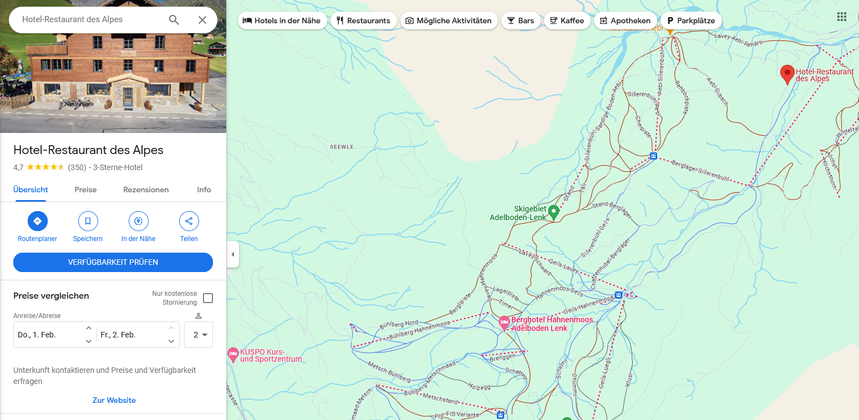Image resolution: width=859 pixels, height=420 pixels.
Task: Open the guest count dropdown showing 2
Action: click(x=199, y=335)
